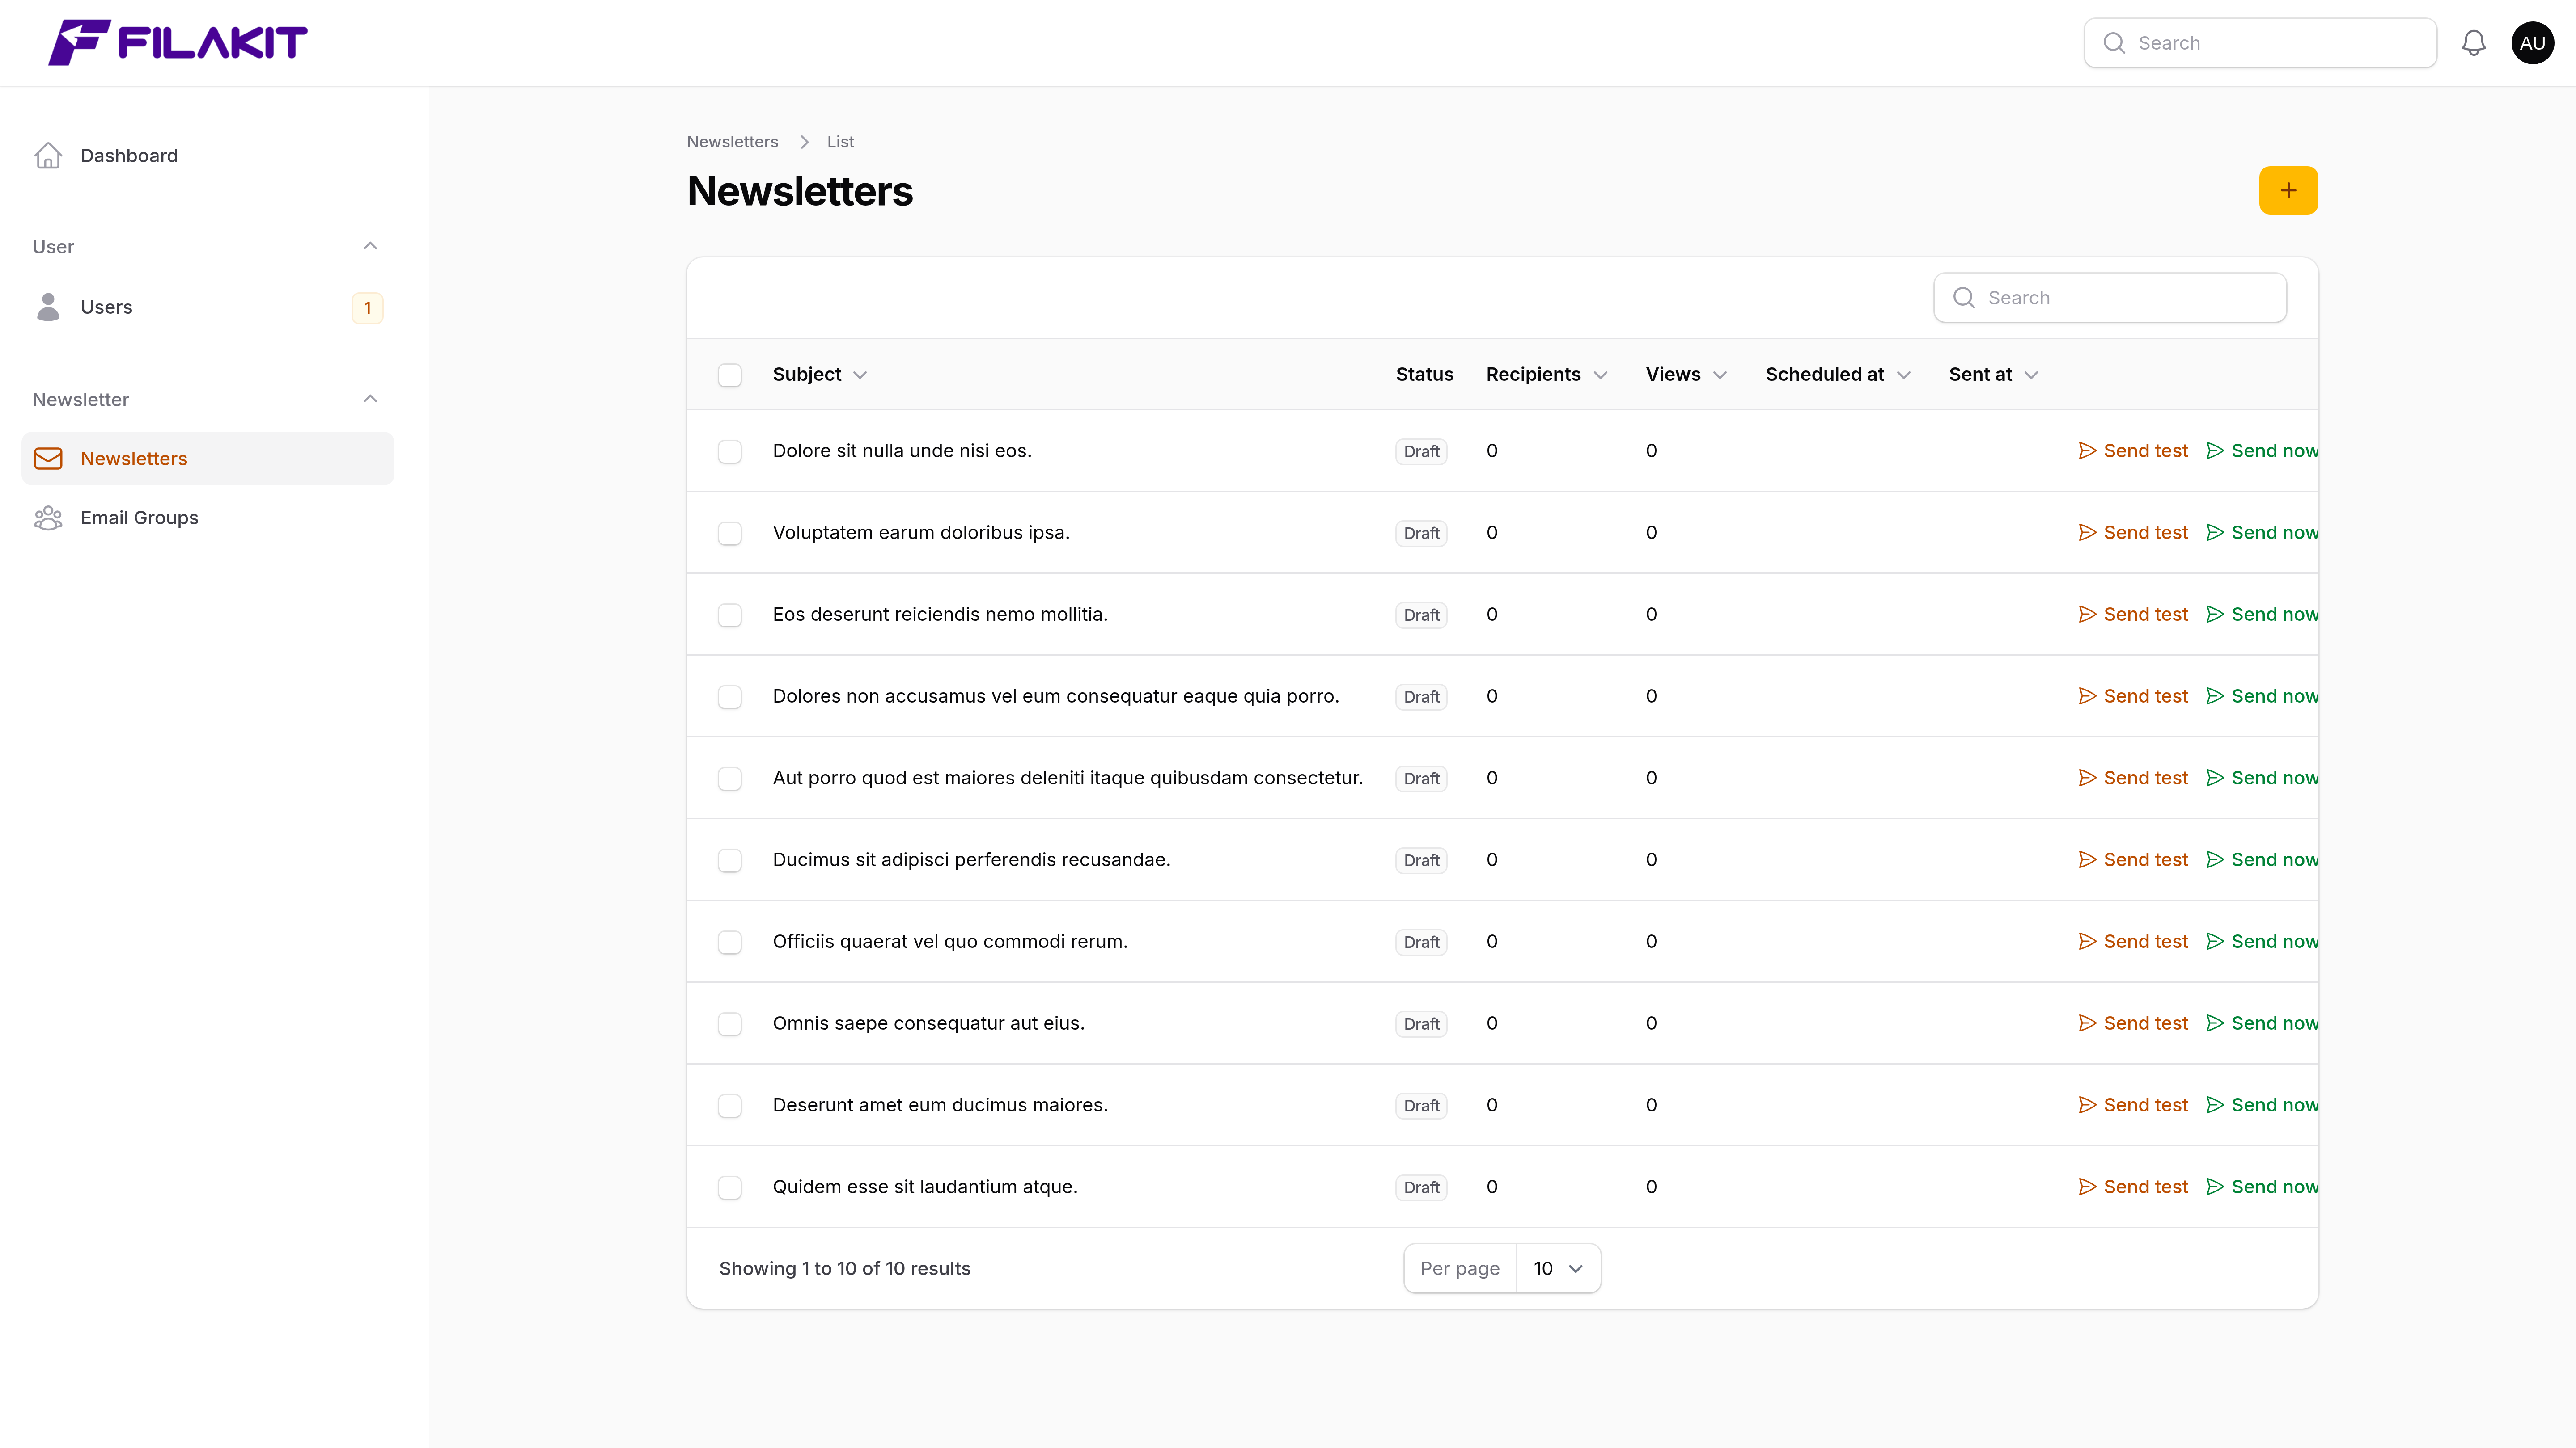Click Send test icon for 'Eos deserunt reiciendis'

(2087, 615)
